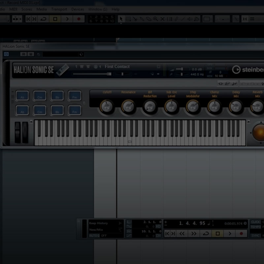
Task: Click the First Contact program name
Action: tap(117, 67)
